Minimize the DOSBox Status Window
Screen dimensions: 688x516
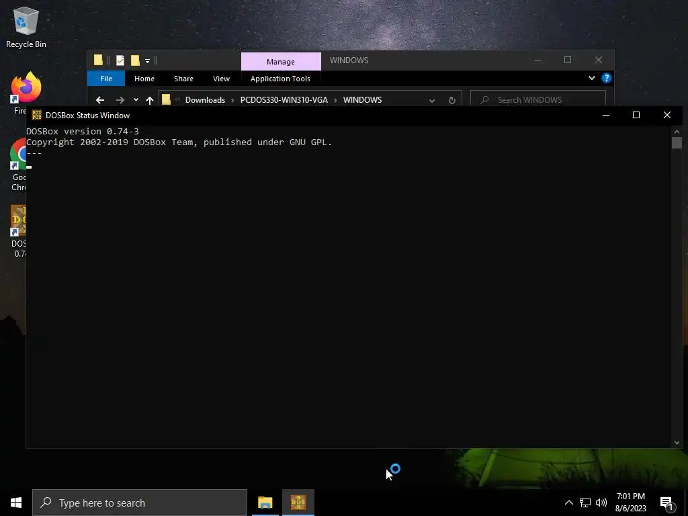[606, 115]
